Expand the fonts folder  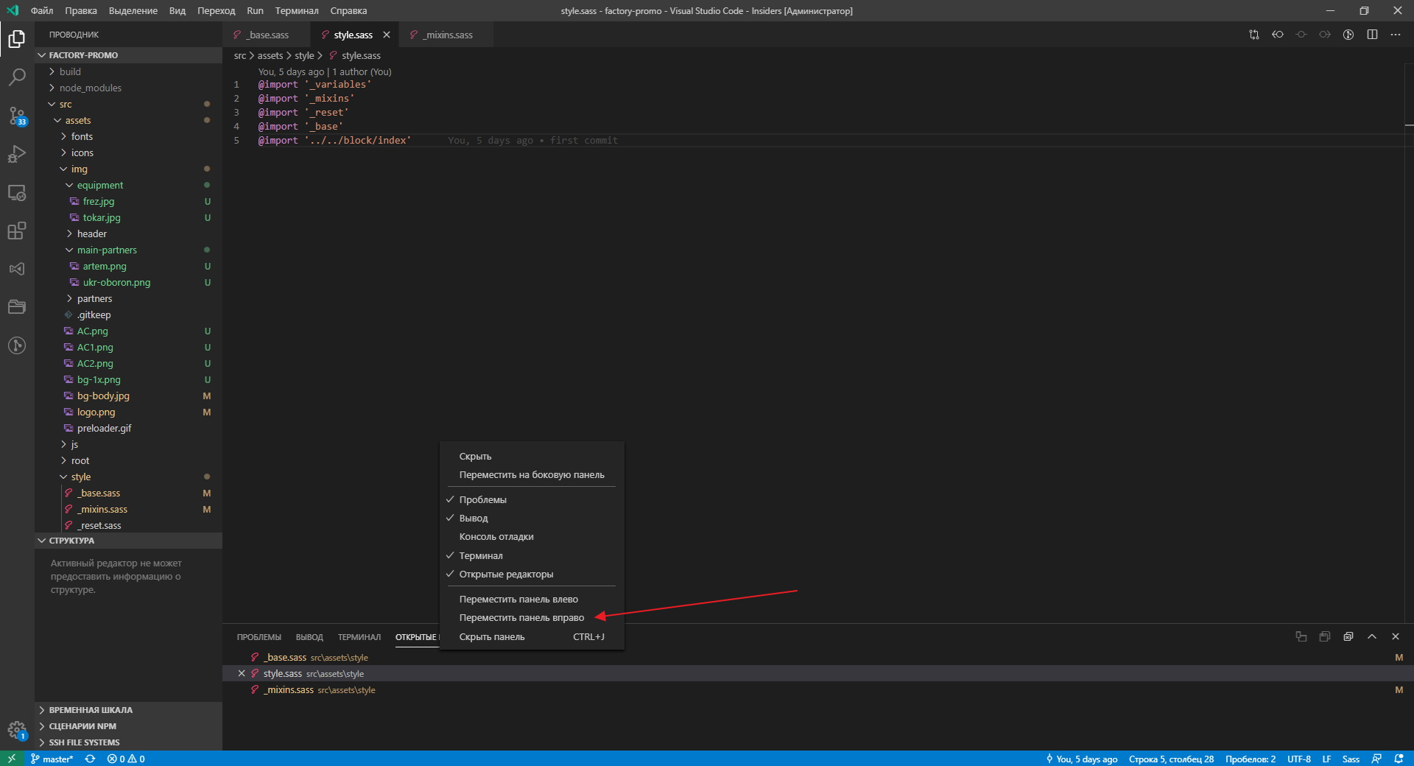pyautogui.click(x=128, y=136)
